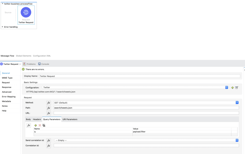Click into the Display Name field
Image resolution: width=245 pixels, height=154 pixels.
click(x=139, y=76)
